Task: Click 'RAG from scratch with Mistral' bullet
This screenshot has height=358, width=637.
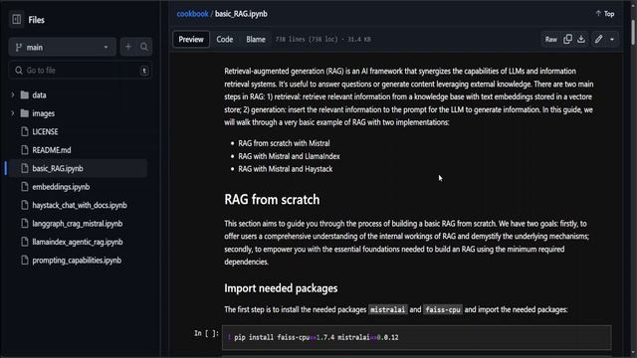Action: (284, 143)
